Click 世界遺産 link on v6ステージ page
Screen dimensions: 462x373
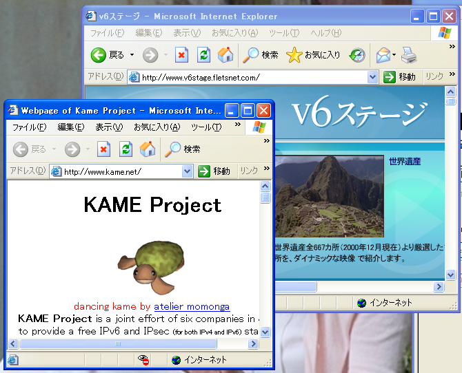(x=405, y=162)
